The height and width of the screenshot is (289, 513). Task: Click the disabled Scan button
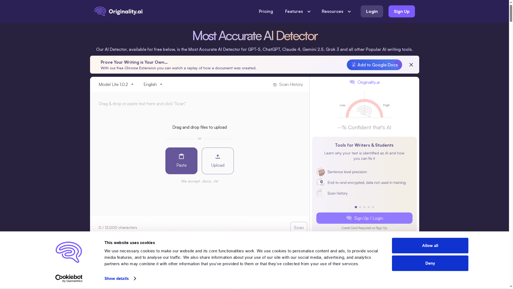click(299, 227)
